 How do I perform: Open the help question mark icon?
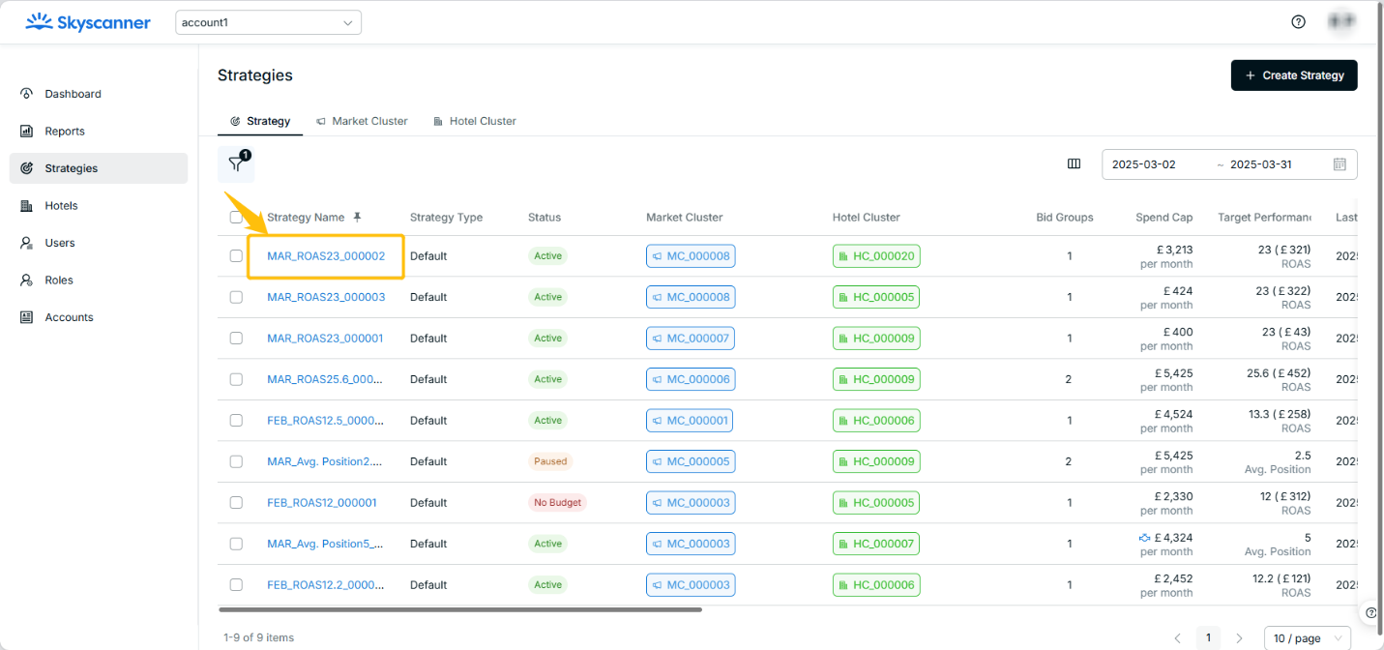[1299, 22]
